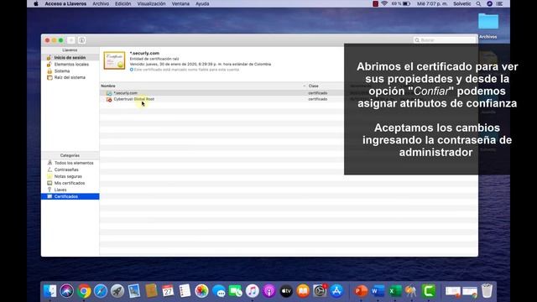
Task: Open Word from the dock
Action: pos(378,291)
